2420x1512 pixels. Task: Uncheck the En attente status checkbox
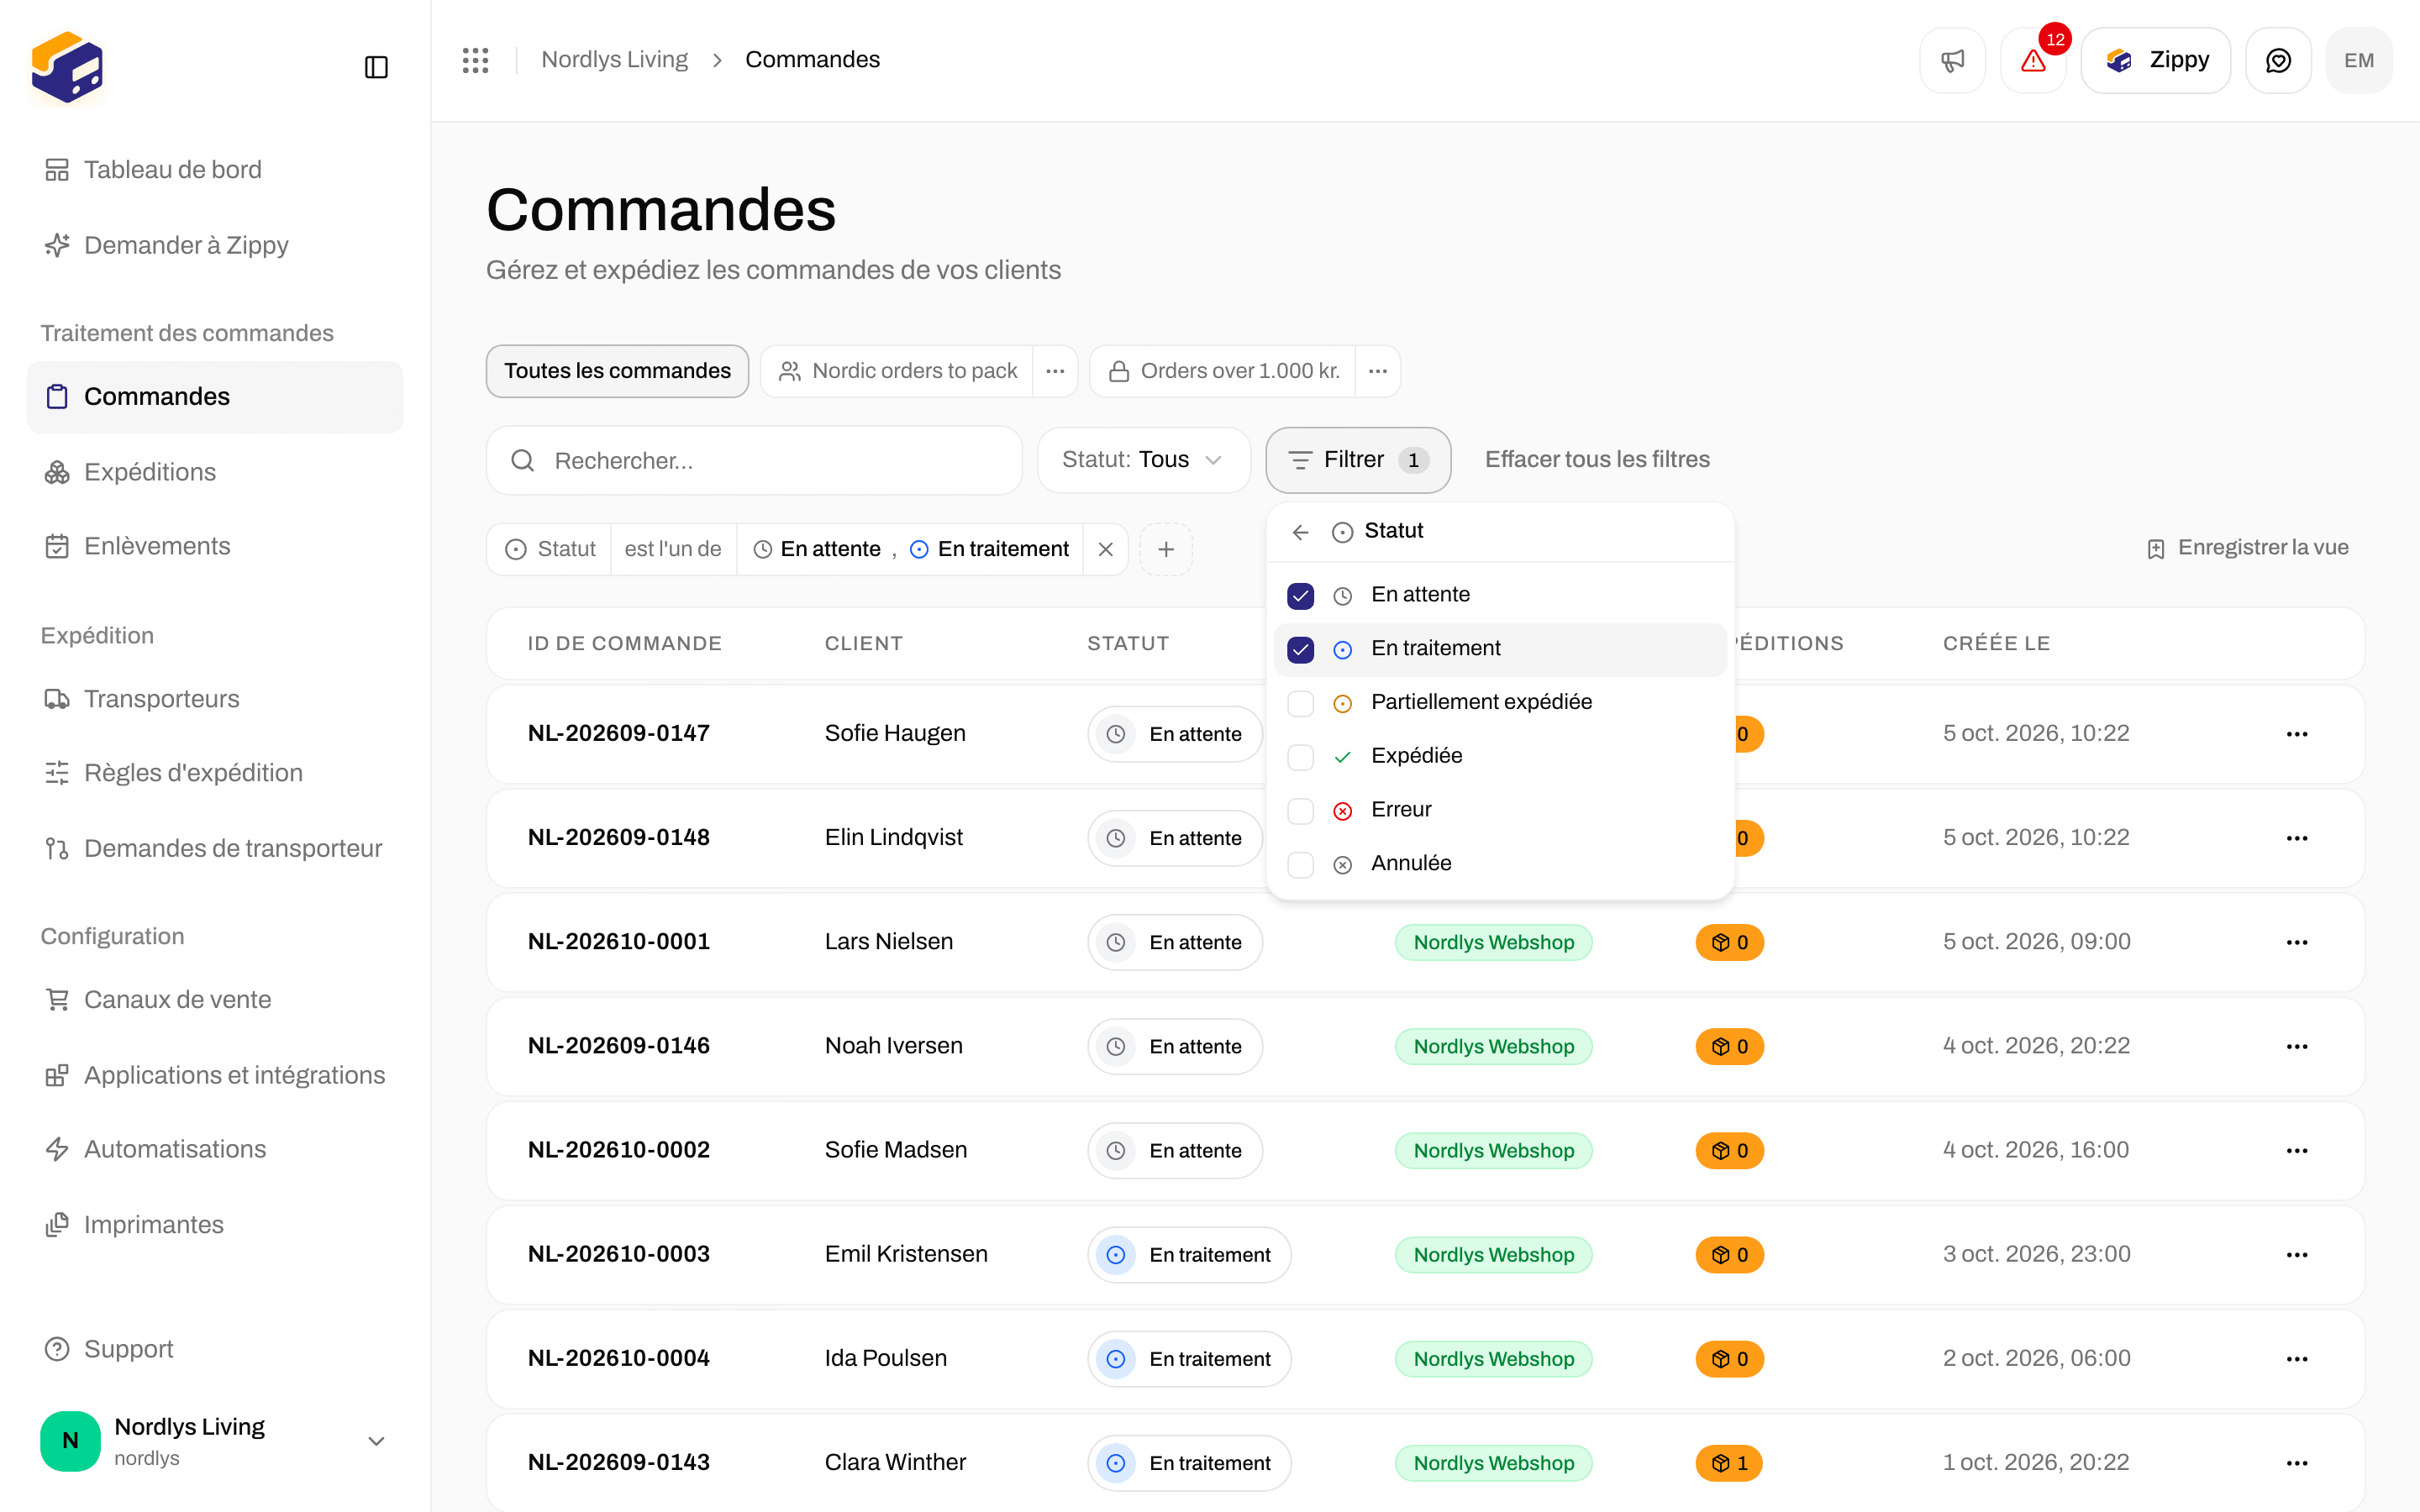point(1300,596)
